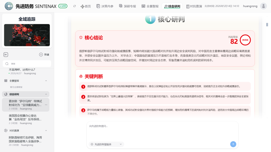Open options ellipsis for 萨尔马特 item

point(46,105)
